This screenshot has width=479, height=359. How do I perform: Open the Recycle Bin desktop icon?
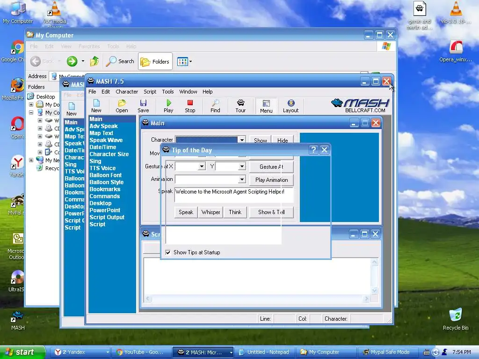[456, 319]
